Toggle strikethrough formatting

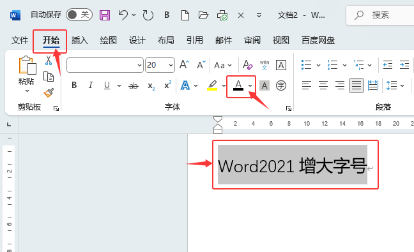(134, 85)
